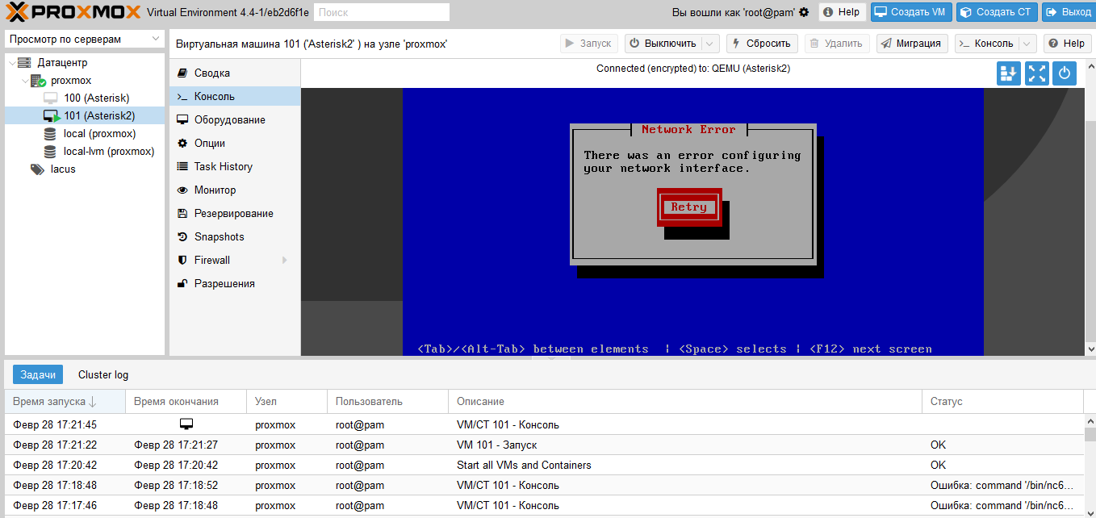1096x518 pixels.
Task: Click the VM toolbar Help button
Action: pyautogui.click(x=1066, y=44)
